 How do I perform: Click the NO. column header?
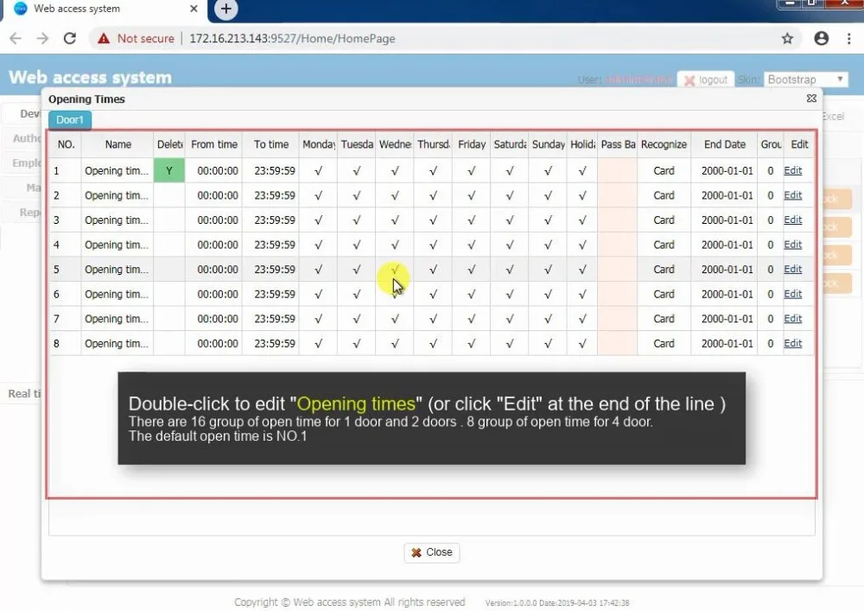pyautogui.click(x=66, y=144)
